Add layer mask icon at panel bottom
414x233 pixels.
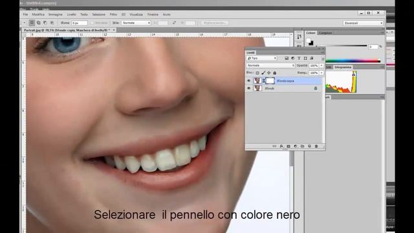pos(289,146)
